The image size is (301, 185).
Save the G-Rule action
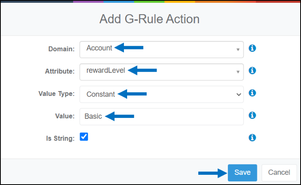242,173
